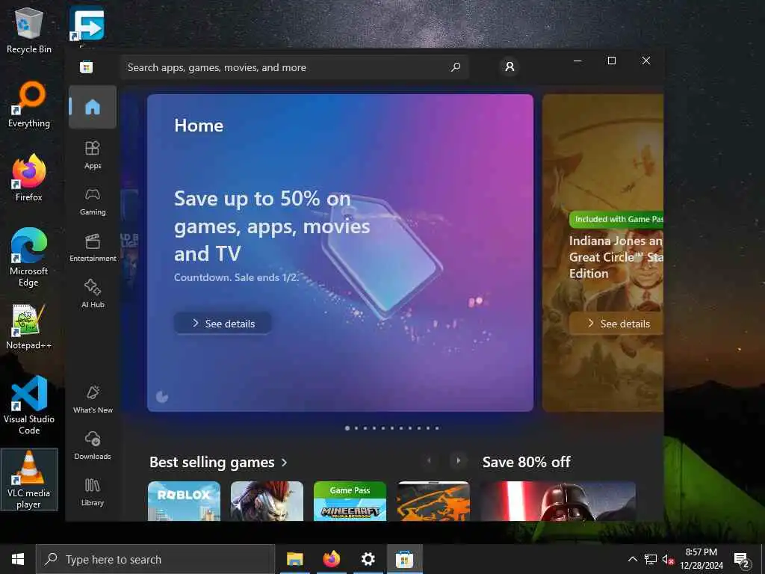Select the first carousel page dot
This screenshot has width=765, height=574.
click(x=347, y=428)
